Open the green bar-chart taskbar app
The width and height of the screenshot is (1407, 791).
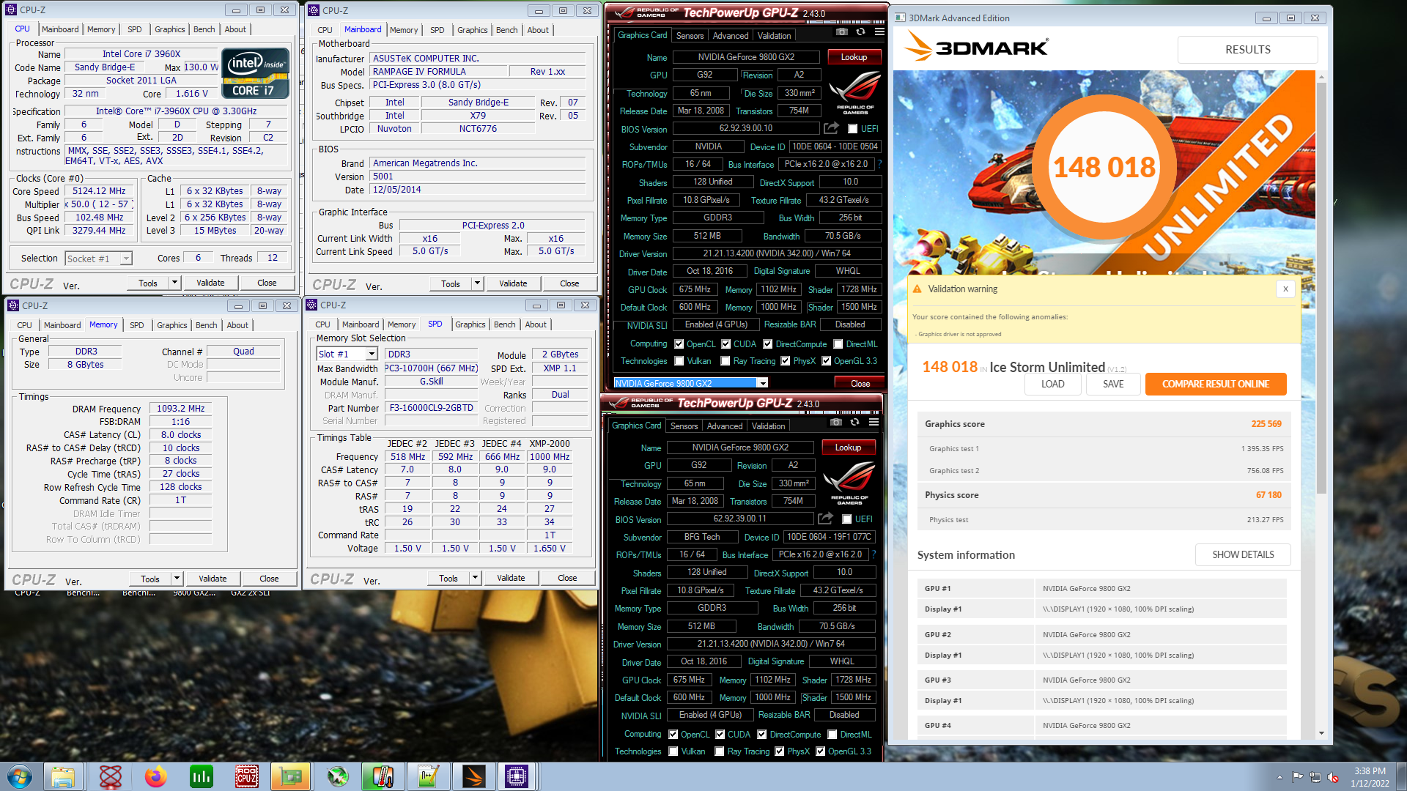pyautogui.click(x=201, y=776)
